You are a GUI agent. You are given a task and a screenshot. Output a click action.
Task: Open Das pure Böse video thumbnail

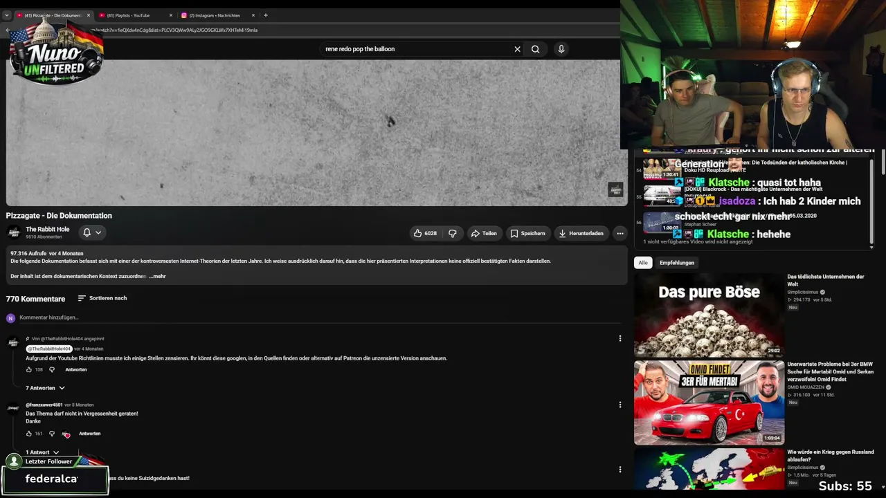709,315
